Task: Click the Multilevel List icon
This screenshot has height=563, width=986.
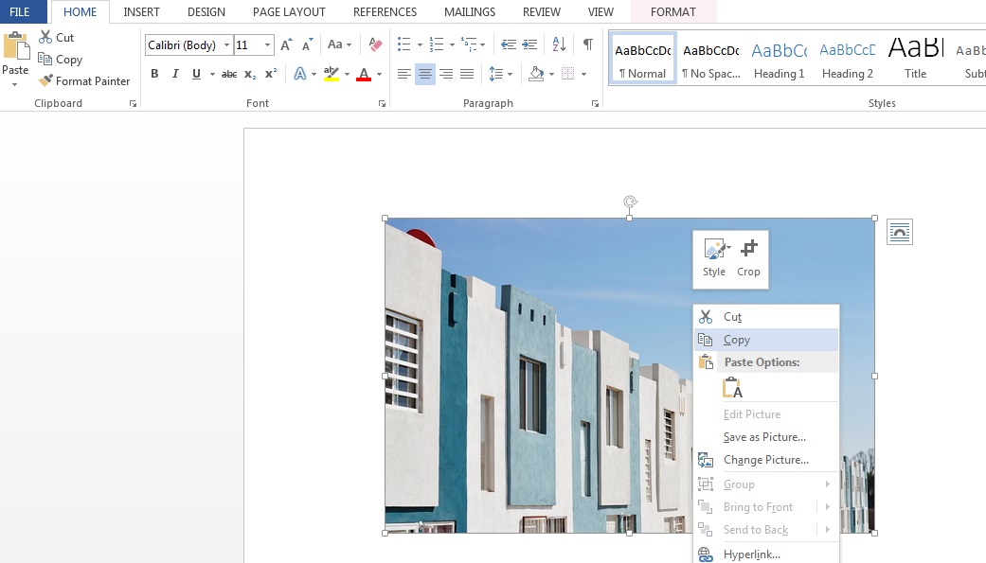Action: point(469,44)
